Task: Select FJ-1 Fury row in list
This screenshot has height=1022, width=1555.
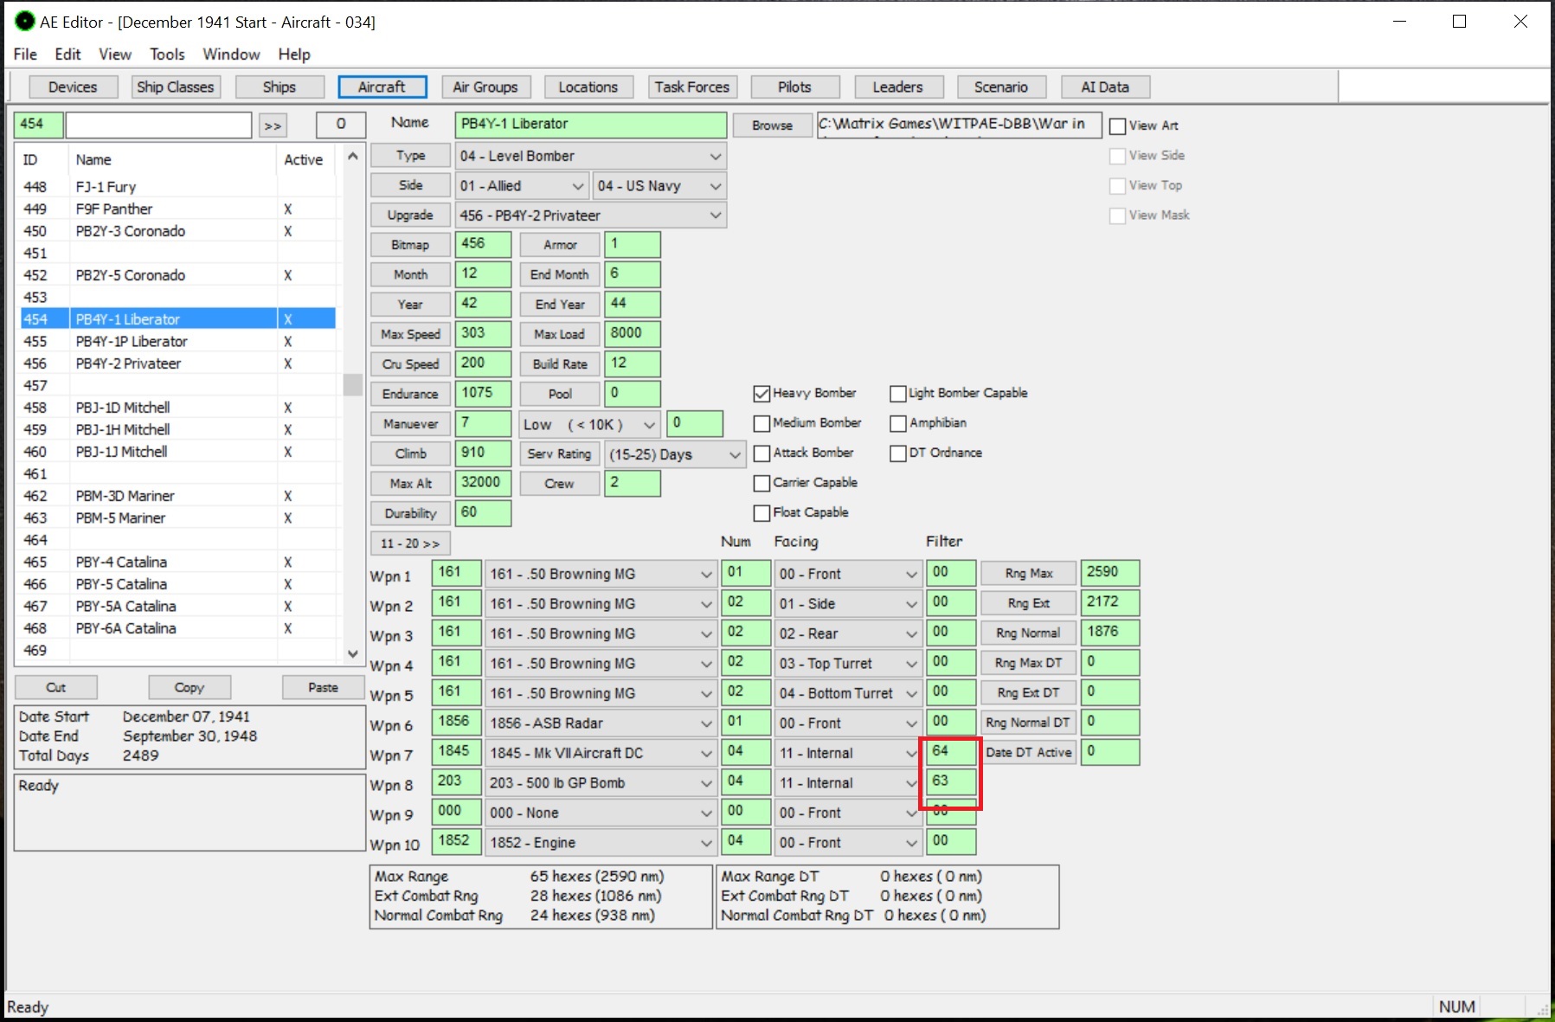Action: pyautogui.click(x=177, y=187)
